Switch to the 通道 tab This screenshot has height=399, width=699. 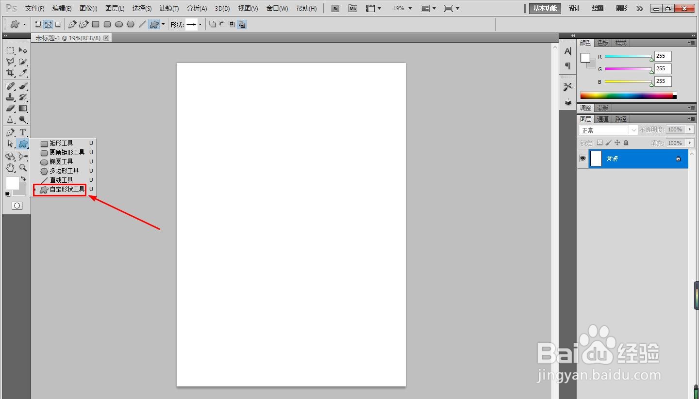pos(603,119)
